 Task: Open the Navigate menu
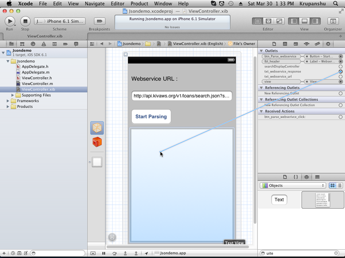pyautogui.click(x=95, y=4)
